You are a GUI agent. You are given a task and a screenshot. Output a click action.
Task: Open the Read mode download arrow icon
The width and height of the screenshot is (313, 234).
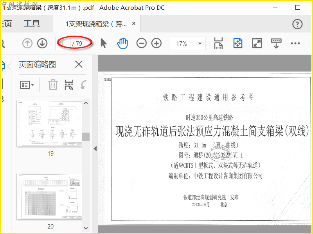click(x=276, y=43)
